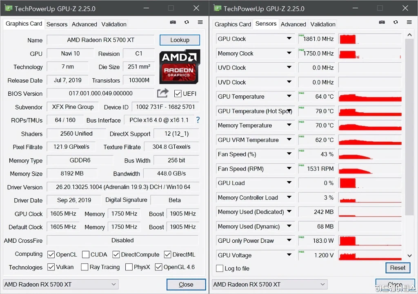The image size is (418, 294).
Task: Open the GPU VRM Temperature dropdown
Action: tap(289, 140)
